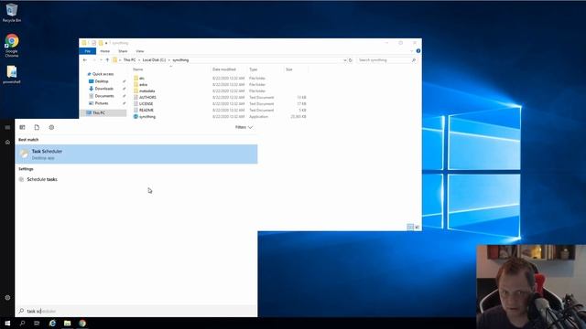Viewport: 586px width, 329px height.
Task: Open the Home ribbon tab in Explorer
Action: (105, 51)
